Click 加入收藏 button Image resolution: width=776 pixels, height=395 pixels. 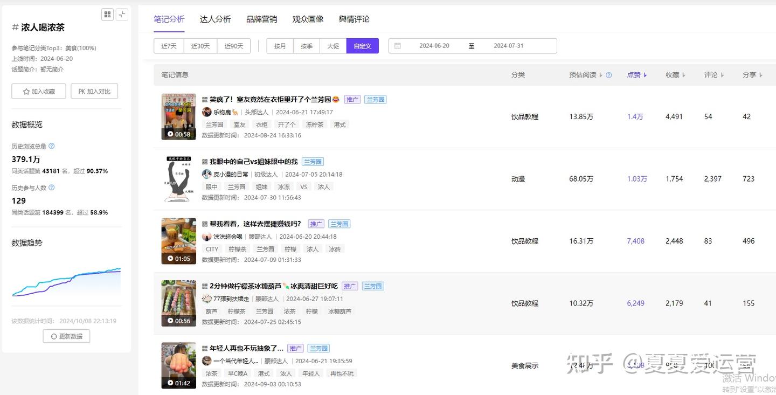pyautogui.click(x=39, y=92)
